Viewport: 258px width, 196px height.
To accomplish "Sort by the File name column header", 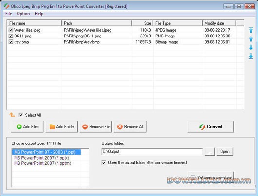I will pyautogui.click(x=34, y=23).
